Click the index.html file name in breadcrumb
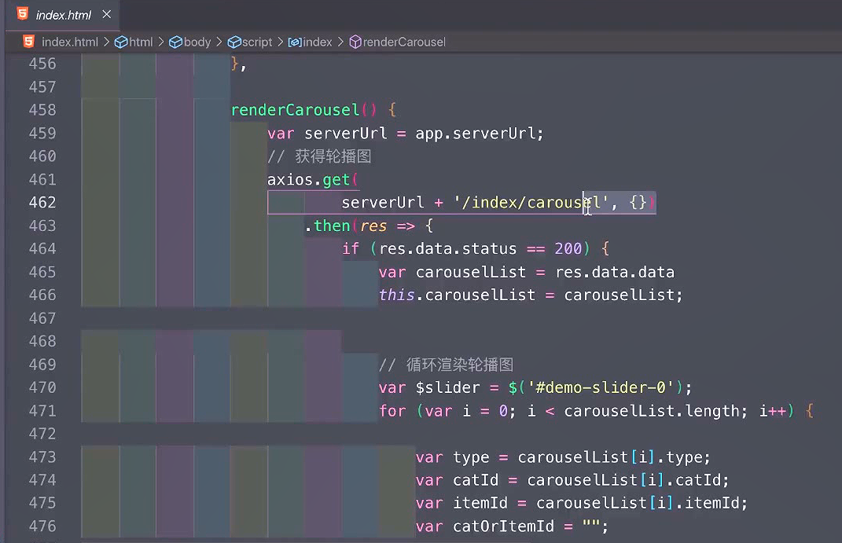The width and height of the screenshot is (842, 543). point(69,42)
